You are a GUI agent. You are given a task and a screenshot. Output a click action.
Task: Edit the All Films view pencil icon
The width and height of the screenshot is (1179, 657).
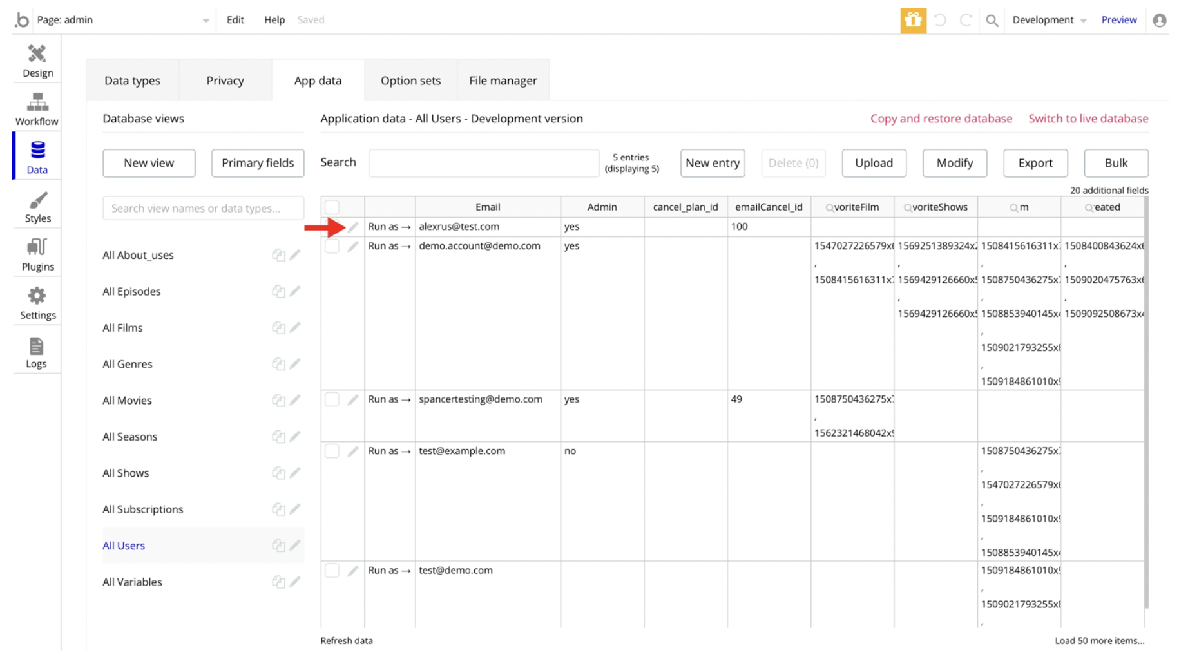(x=295, y=328)
